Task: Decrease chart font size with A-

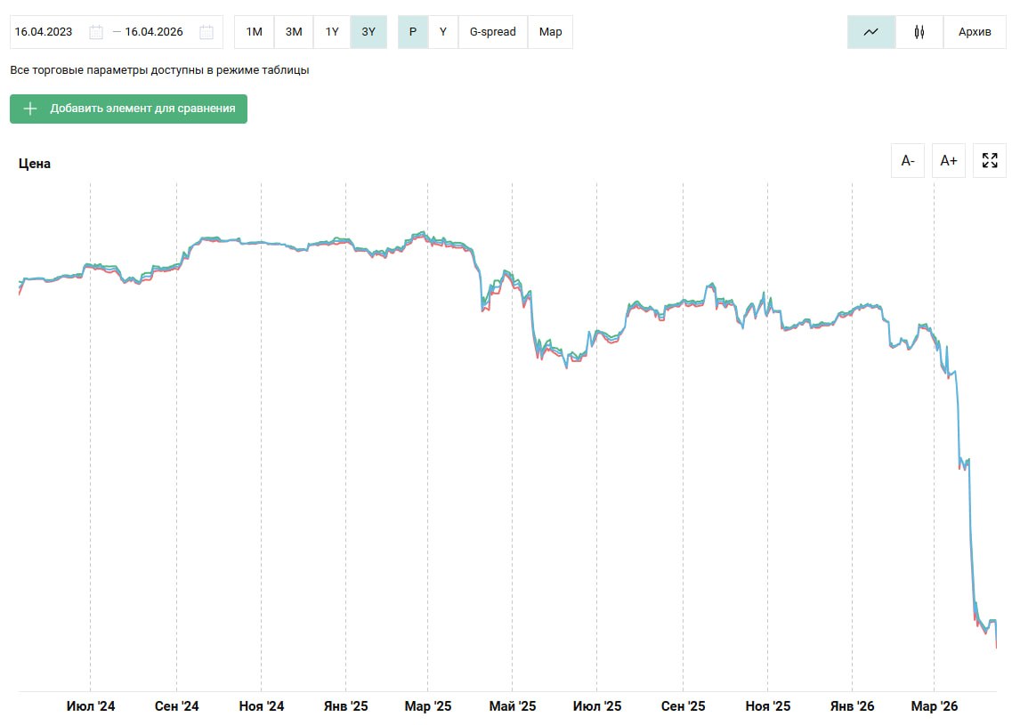Action: [x=907, y=161]
